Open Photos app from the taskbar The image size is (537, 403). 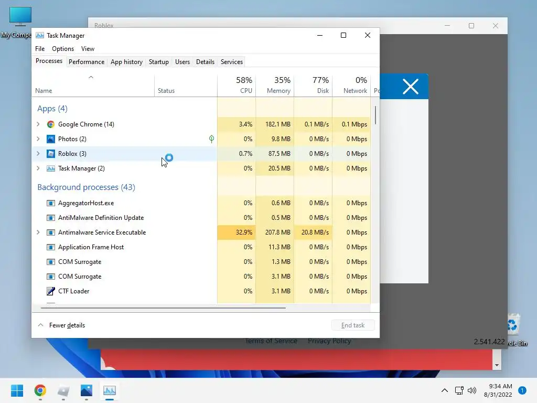(x=87, y=390)
